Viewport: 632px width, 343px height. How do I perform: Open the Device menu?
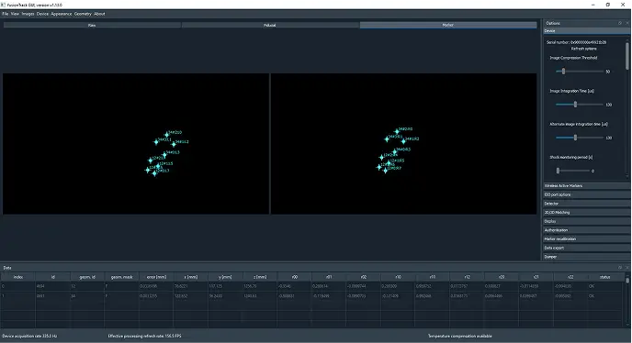click(42, 14)
